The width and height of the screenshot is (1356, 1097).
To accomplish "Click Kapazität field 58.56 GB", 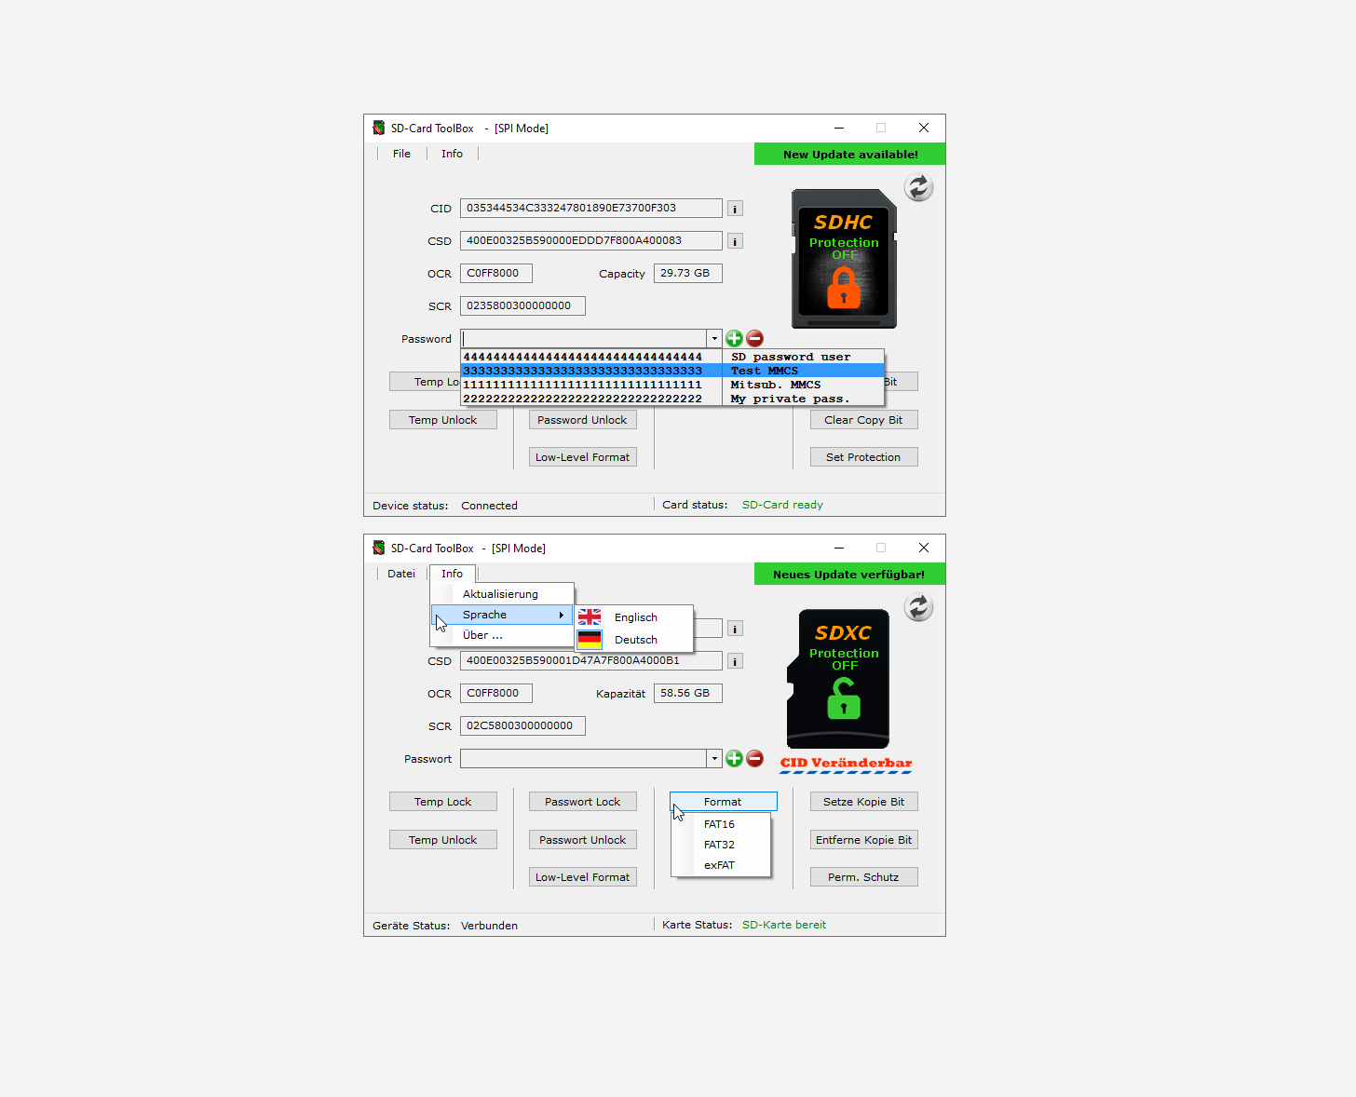I will (688, 693).
